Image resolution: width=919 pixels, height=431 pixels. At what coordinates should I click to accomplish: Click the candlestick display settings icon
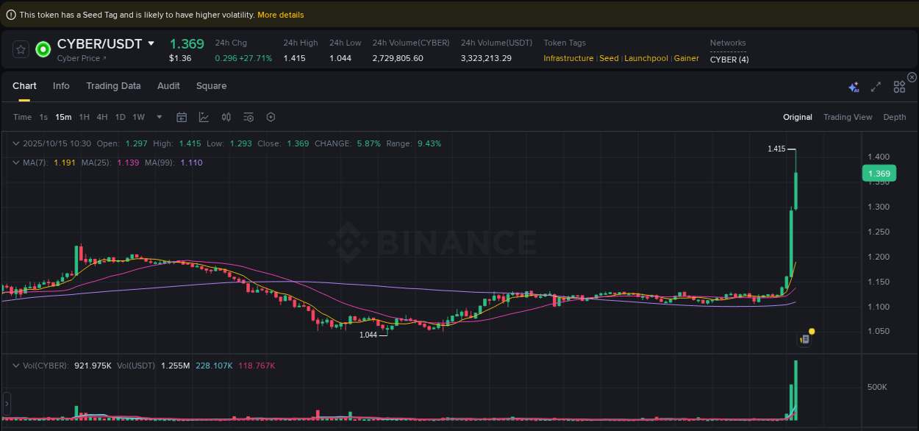[226, 117]
